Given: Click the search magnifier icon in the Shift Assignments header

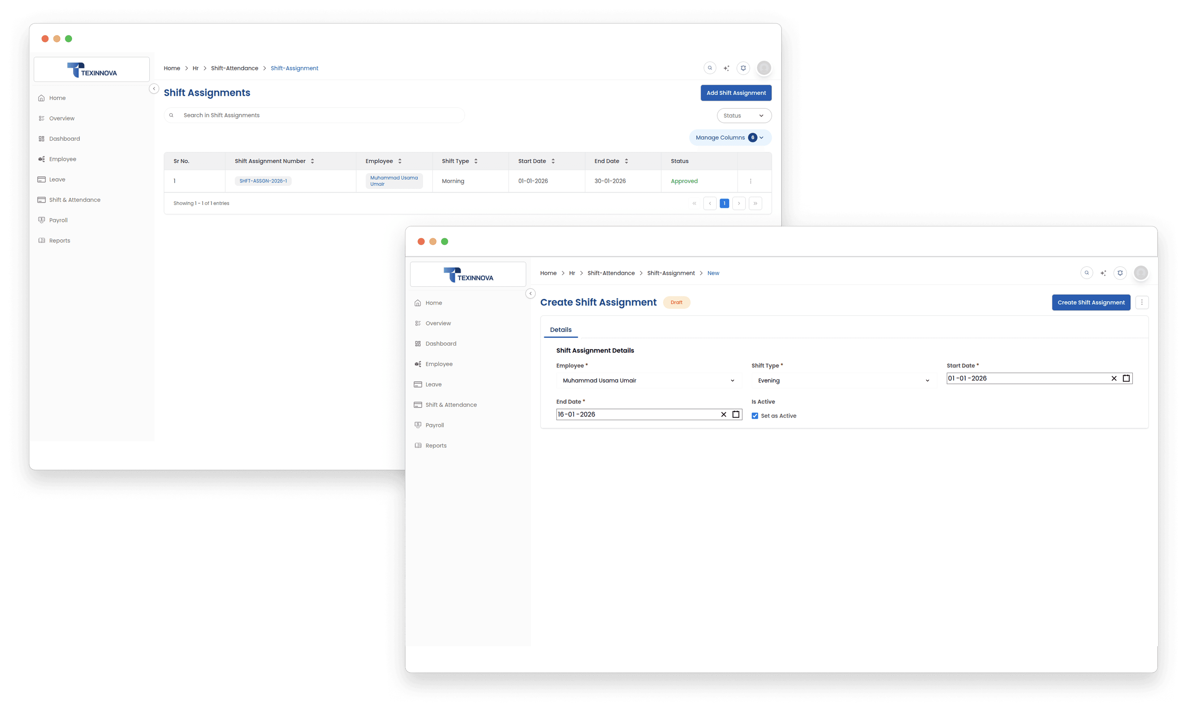Looking at the screenshot, I should point(710,68).
